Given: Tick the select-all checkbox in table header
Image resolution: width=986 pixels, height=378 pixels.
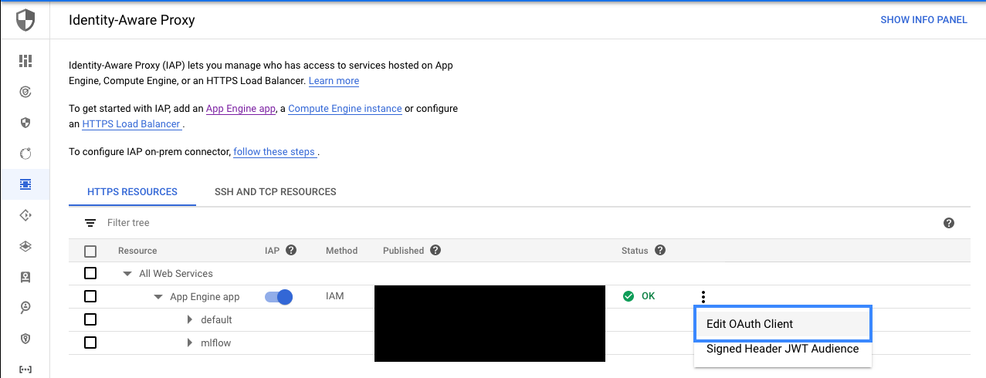Looking at the screenshot, I should pyautogui.click(x=90, y=251).
